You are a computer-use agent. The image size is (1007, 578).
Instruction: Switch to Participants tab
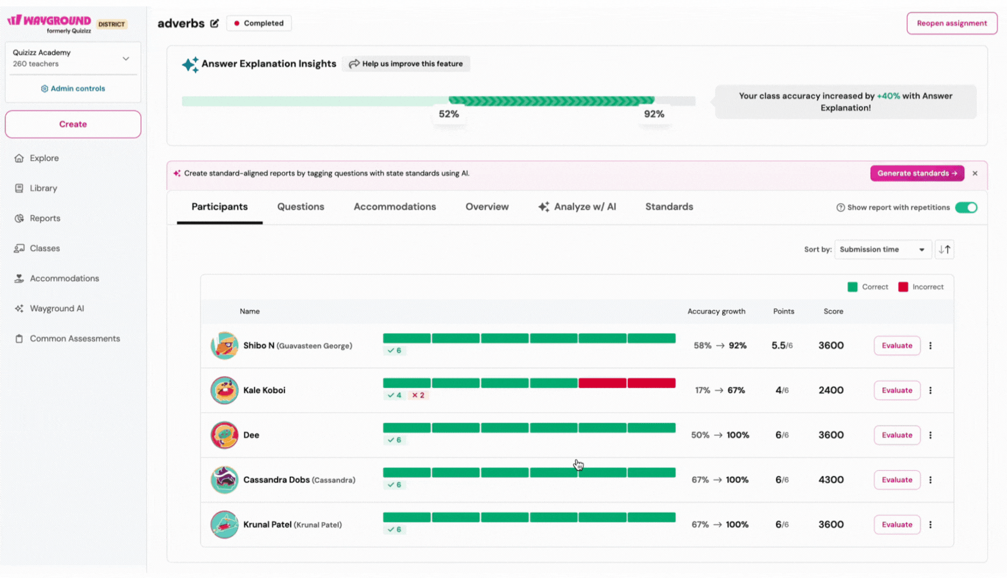[x=220, y=207]
